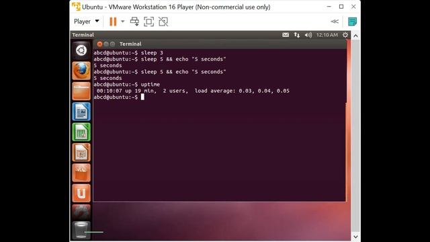Enter full screen mode
The image size is (430, 242).
(x=149, y=22)
